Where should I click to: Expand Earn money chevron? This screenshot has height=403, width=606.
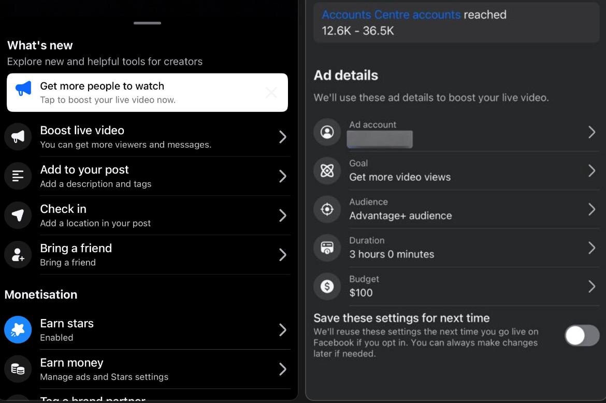[282, 369]
